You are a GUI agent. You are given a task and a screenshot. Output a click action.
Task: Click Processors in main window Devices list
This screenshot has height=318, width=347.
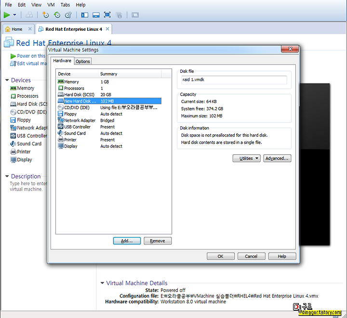pyautogui.click(x=25, y=96)
